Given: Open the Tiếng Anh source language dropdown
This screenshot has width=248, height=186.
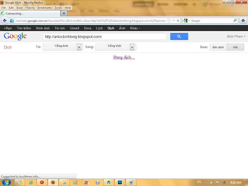Looking at the screenshot, I should pyautogui.click(x=63, y=47).
